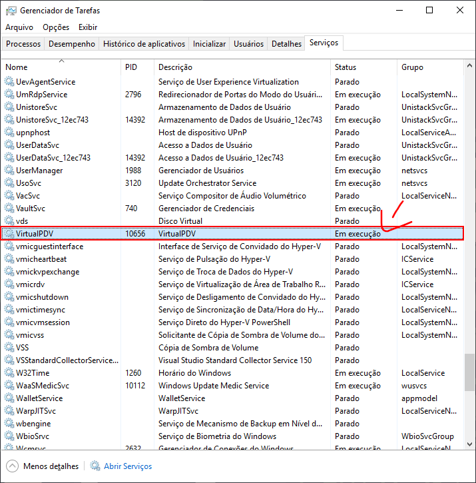Select the vmicguestinterface service row
Viewport: 476px width, 483px height.
click(232, 246)
